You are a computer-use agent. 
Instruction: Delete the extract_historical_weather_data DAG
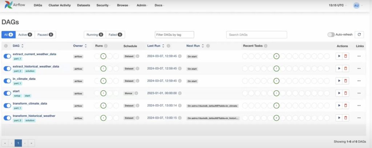coord(345,68)
